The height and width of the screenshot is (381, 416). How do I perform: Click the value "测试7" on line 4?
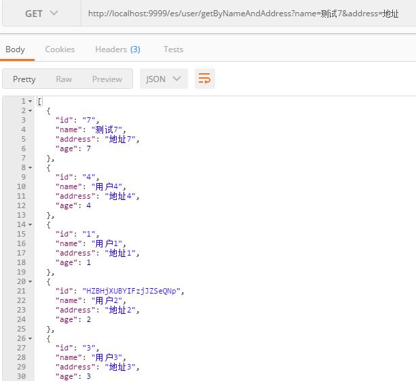[x=107, y=129]
